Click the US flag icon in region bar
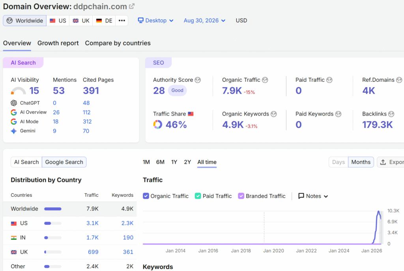Viewport: 404px width, 271px height. [52, 21]
